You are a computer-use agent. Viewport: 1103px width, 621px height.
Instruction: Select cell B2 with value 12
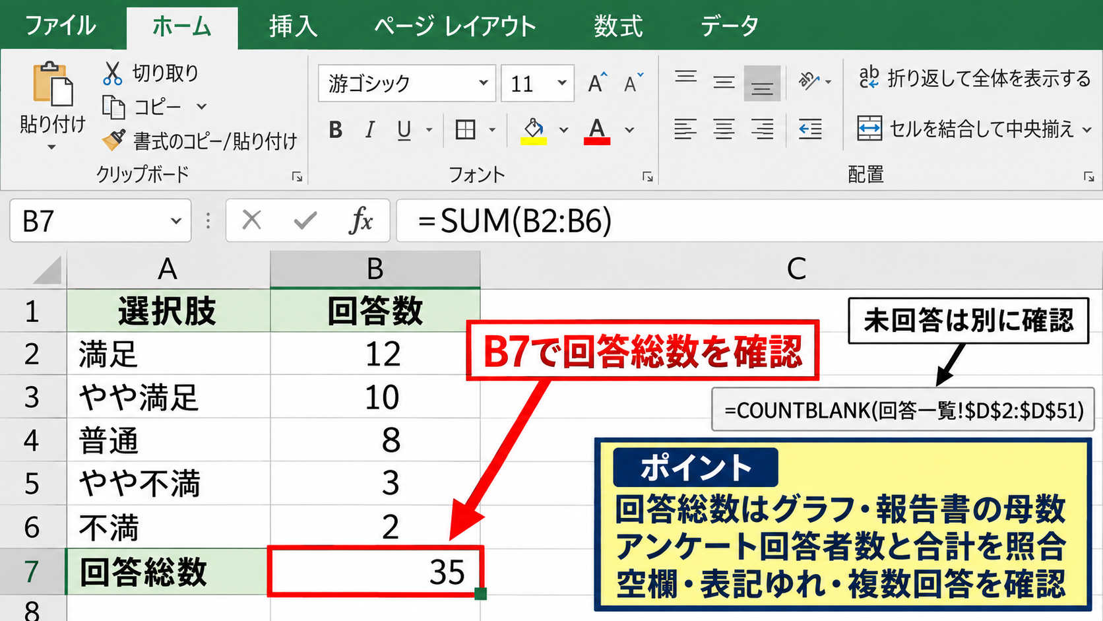375,354
